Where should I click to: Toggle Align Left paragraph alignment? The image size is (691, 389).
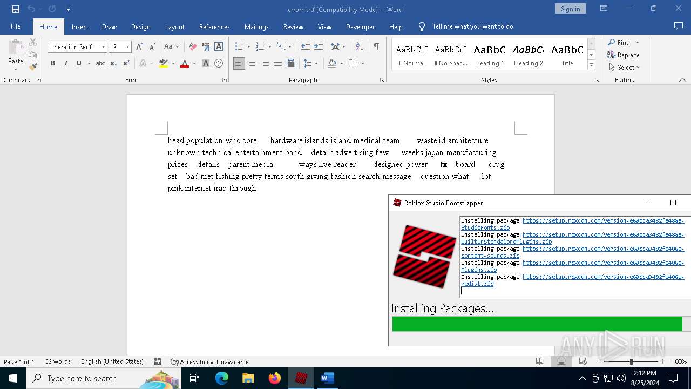pyautogui.click(x=239, y=63)
